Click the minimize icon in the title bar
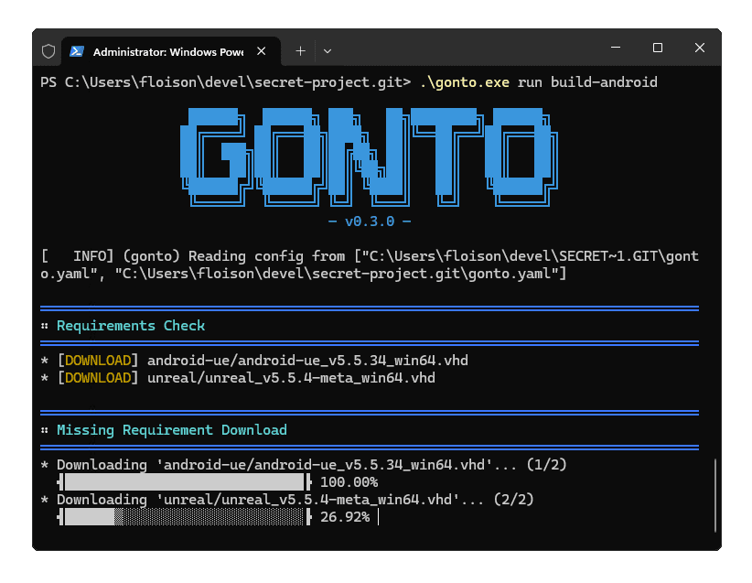 (615, 48)
